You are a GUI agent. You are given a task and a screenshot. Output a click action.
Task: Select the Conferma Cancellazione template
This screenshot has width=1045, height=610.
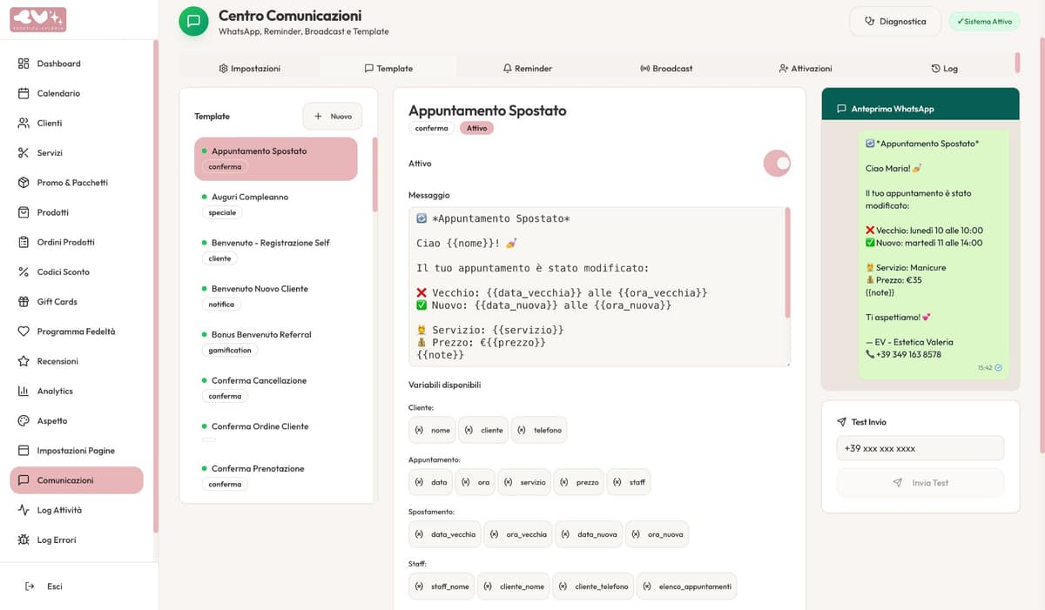[276, 388]
